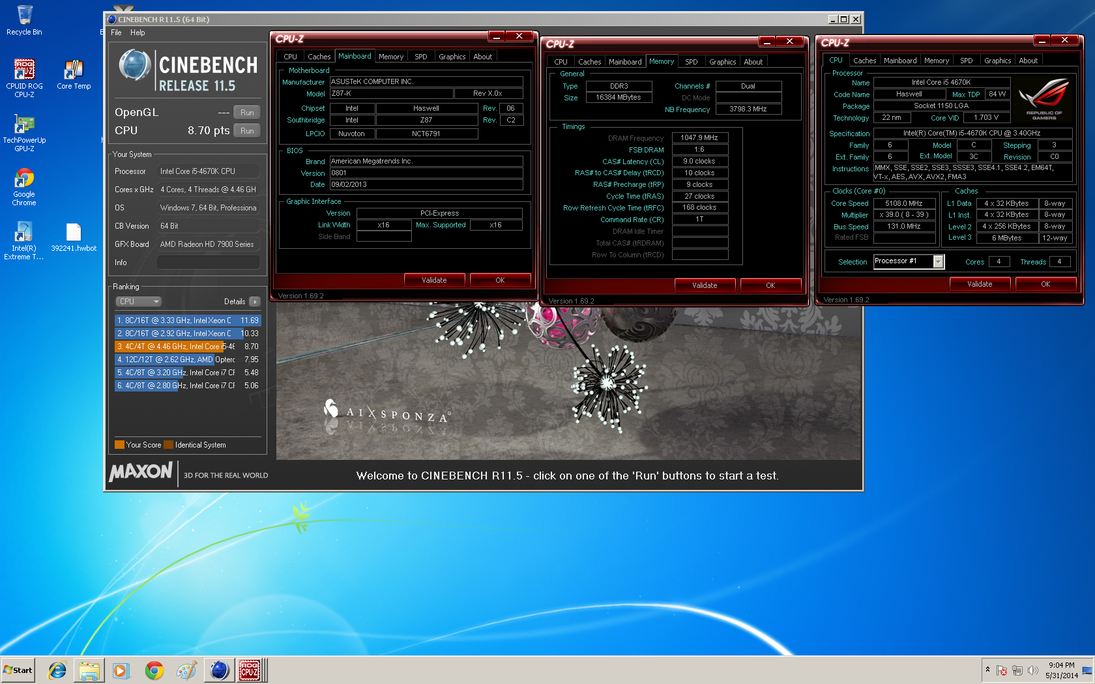Maximize the Cinebench window
The height and width of the screenshot is (684, 1095).
click(x=844, y=20)
